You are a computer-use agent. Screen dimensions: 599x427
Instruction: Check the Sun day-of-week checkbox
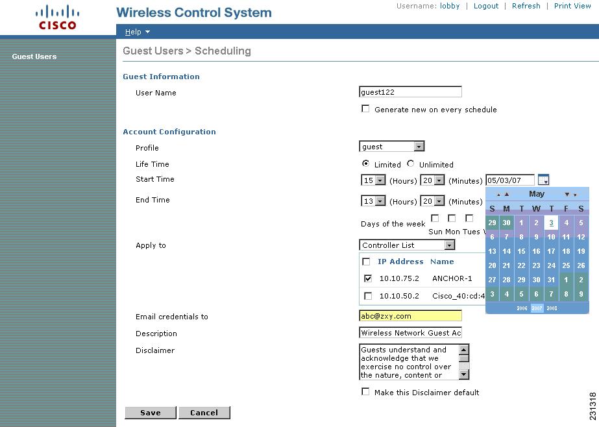coord(435,218)
